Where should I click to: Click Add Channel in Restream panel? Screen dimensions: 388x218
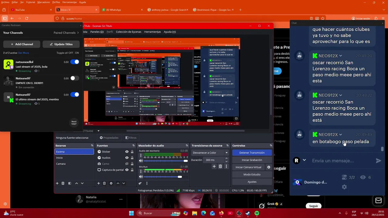click(22, 44)
